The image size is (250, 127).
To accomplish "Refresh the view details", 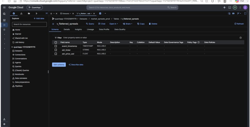I will [239, 24].
